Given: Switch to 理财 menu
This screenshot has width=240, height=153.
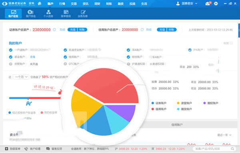Looking at the screenshot, I should [x=97, y=4].
